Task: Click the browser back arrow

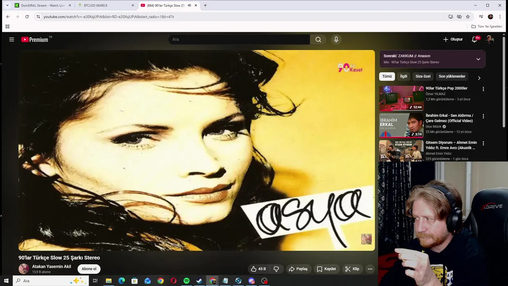Action: pyautogui.click(x=8, y=17)
